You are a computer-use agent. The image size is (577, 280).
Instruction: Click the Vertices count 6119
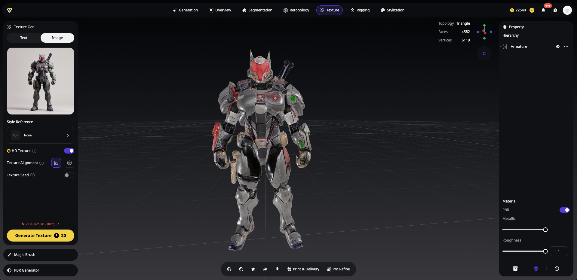point(466,40)
